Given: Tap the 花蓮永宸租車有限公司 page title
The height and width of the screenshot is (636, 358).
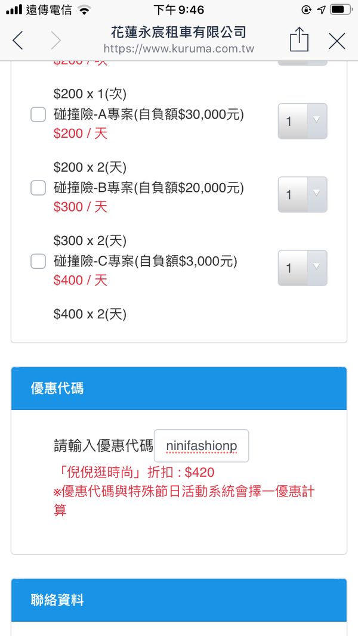Looking at the screenshot, I should pos(178,32).
